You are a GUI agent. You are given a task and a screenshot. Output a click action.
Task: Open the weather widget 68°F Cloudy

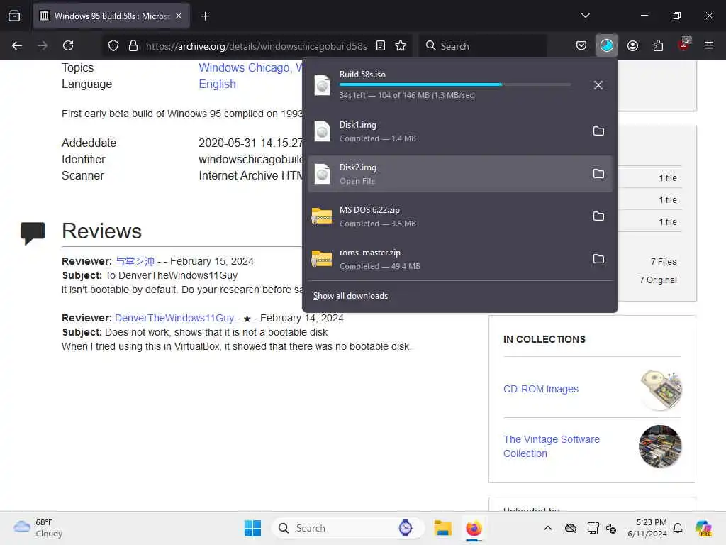pos(38,528)
